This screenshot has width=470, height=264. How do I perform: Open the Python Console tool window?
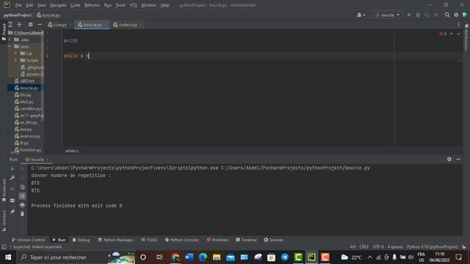[x=181, y=240]
